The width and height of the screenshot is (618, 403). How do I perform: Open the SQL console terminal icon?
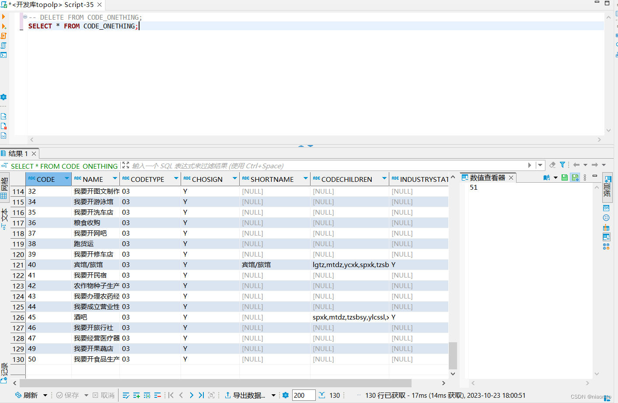3,55
